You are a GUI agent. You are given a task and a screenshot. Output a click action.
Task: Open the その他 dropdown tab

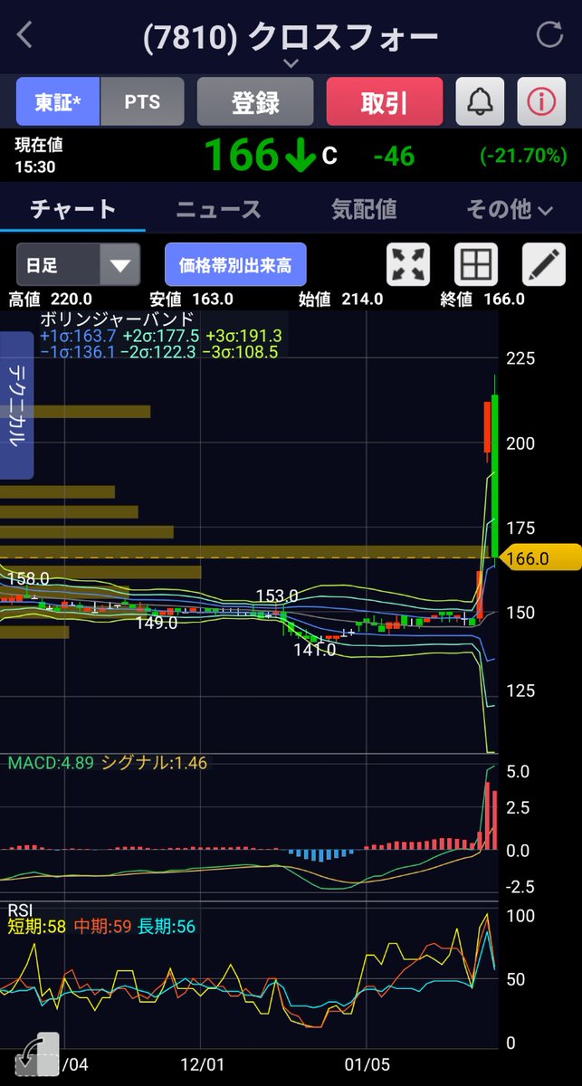[x=510, y=210]
